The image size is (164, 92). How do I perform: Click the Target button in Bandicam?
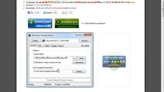35,41
